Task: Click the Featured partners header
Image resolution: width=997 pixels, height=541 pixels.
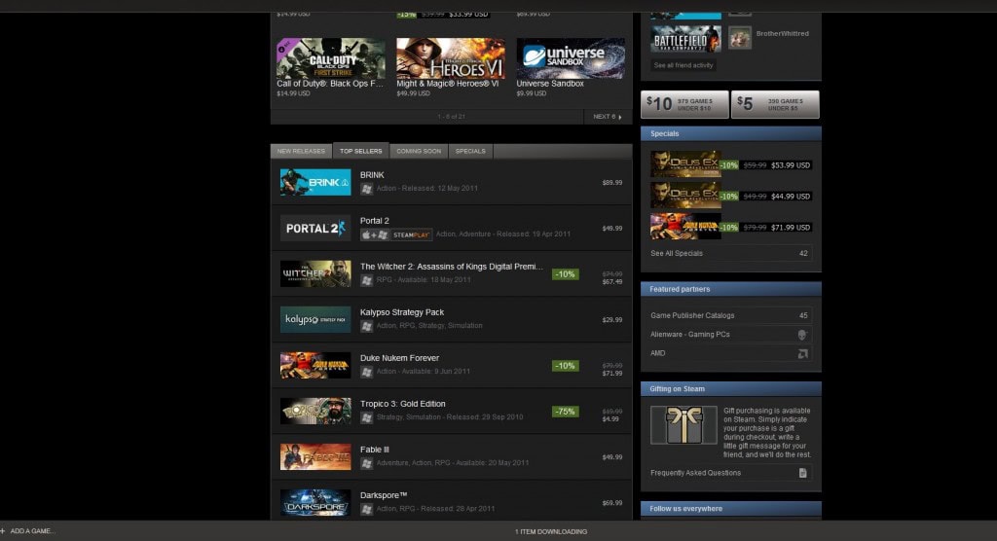Action: pos(731,289)
